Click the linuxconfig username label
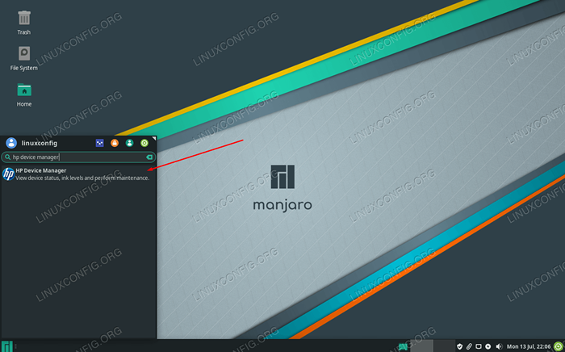 (40, 144)
